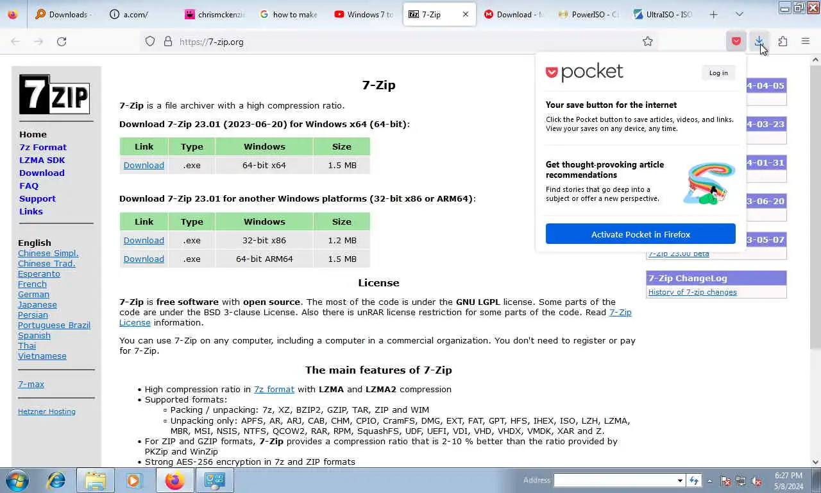Viewport: 821px width, 493px height.
Task: Download the 64-bit x64 .exe
Action: pyautogui.click(x=144, y=165)
